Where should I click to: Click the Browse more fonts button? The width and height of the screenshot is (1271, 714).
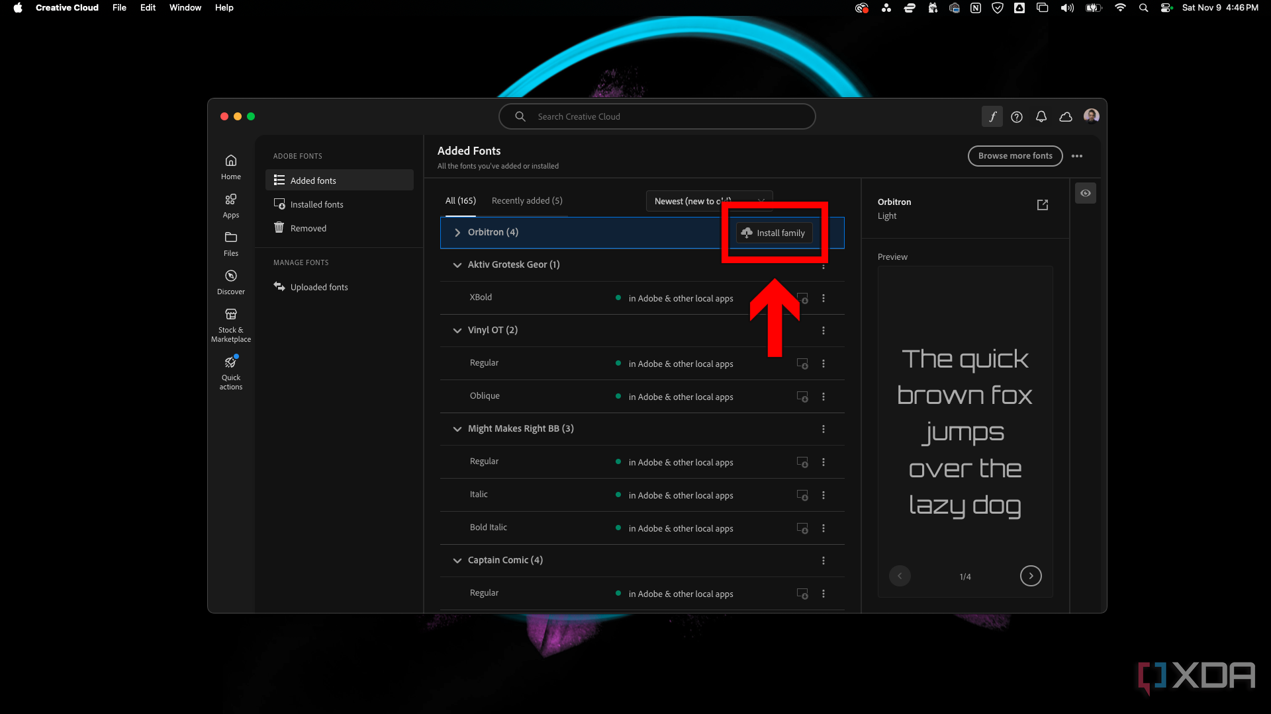pos(1015,155)
